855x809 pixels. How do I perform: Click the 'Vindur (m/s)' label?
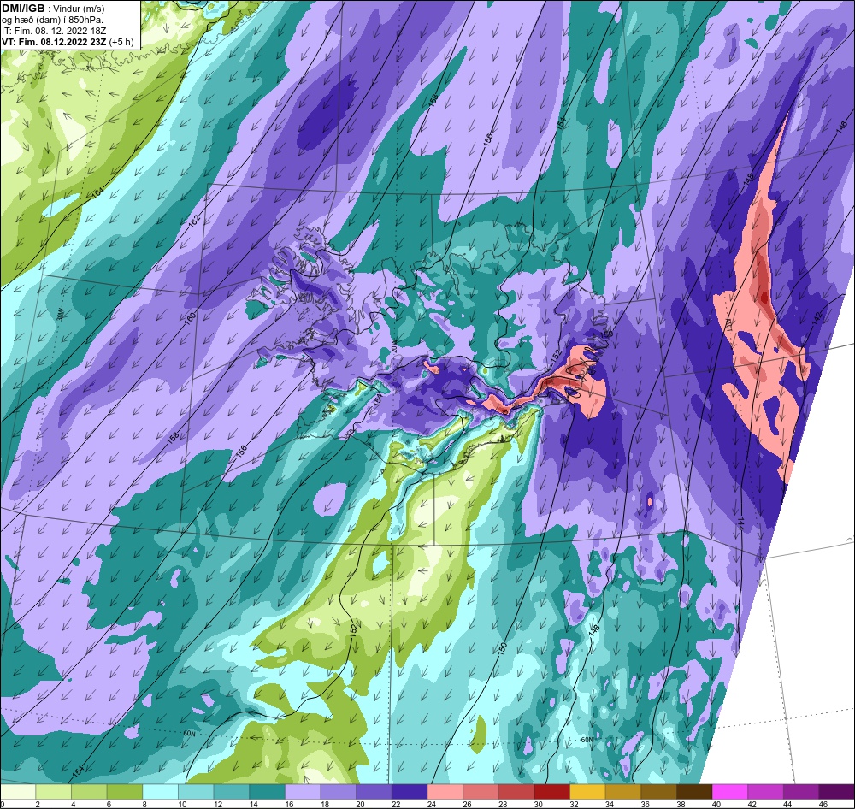79,9
